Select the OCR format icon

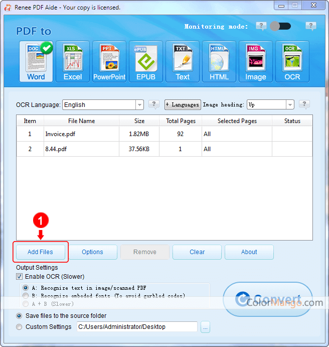tap(292, 62)
